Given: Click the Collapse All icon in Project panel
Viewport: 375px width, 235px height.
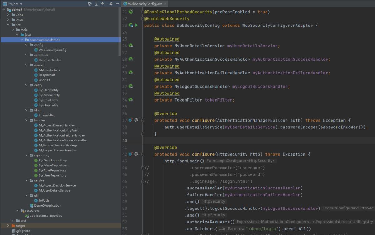Looking at the screenshot, I should (103, 4).
